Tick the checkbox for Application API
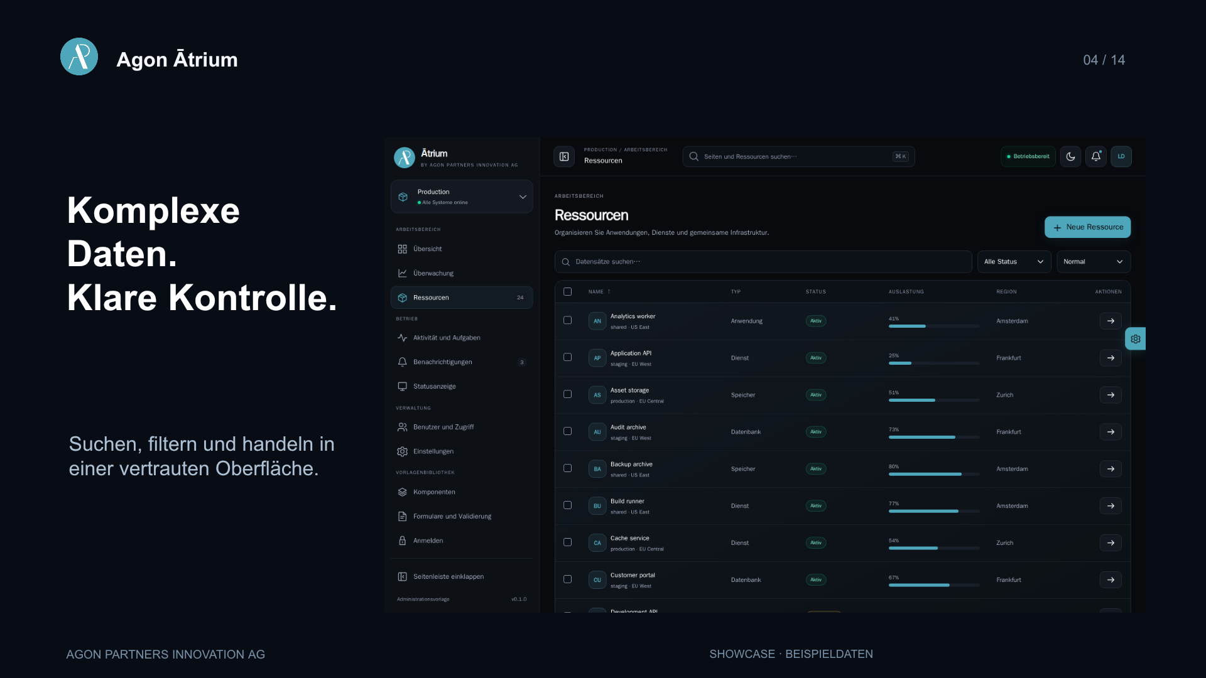This screenshot has width=1206, height=678. click(x=567, y=357)
